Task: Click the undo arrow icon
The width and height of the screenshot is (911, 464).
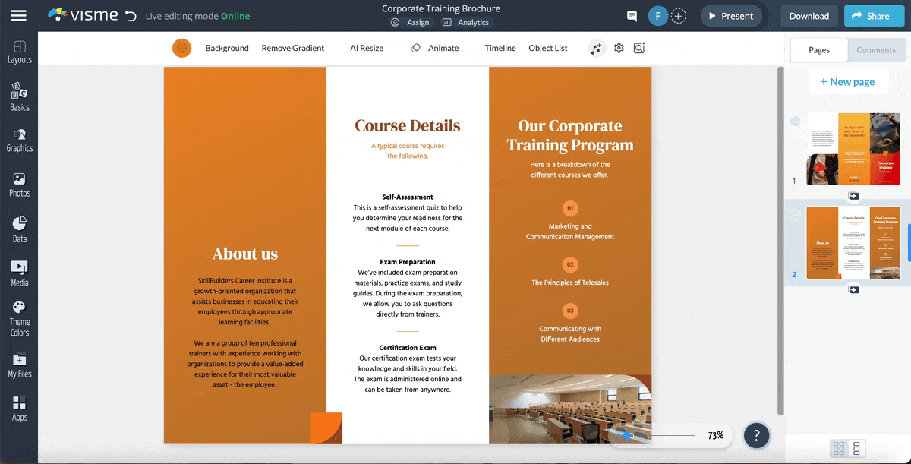Action: 131,16
